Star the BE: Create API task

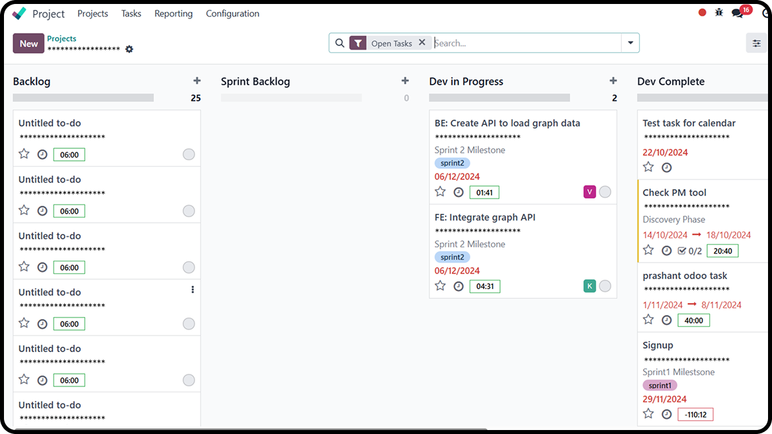tap(441, 192)
